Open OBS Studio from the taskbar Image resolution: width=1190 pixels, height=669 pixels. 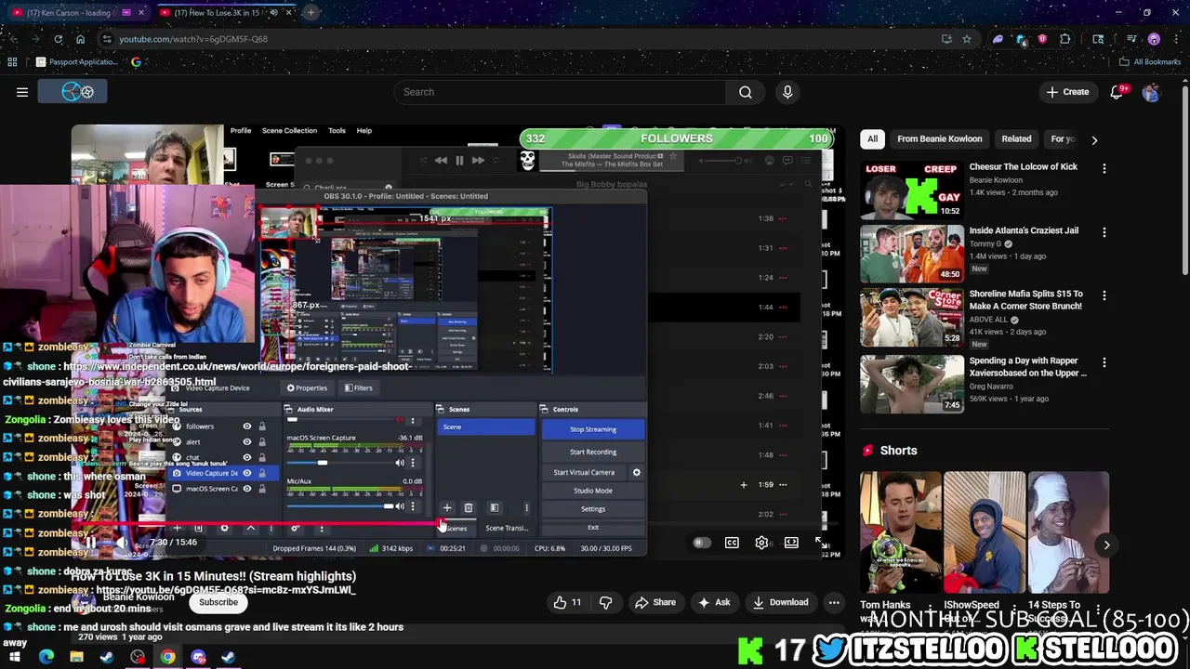click(x=138, y=657)
